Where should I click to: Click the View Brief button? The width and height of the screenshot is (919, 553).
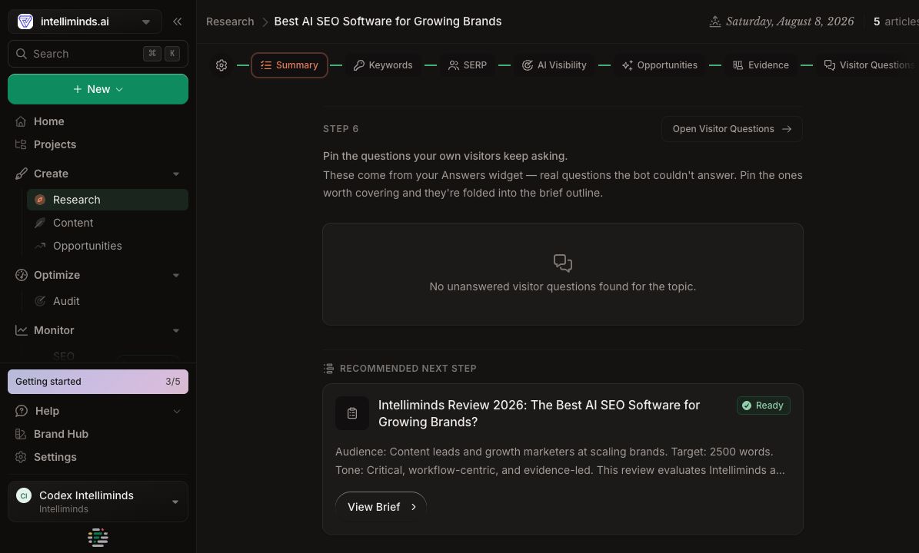[381, 507]
